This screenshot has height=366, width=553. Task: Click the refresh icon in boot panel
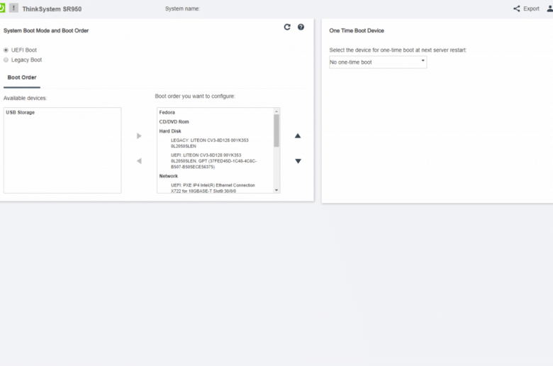[287, 27]
